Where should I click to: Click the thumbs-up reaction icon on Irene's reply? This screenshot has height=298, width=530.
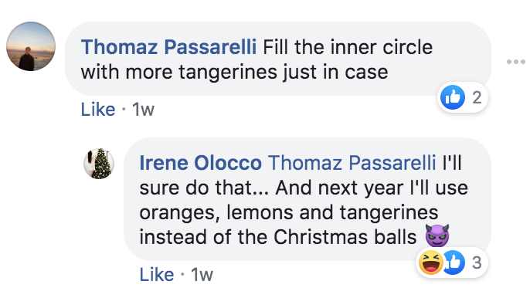(x=454, y=262)
